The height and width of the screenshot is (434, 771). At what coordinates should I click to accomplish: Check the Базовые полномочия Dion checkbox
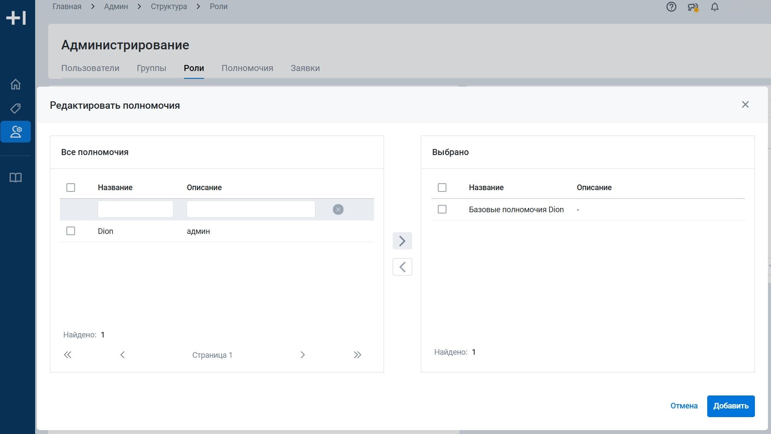(x=442, y=210)
